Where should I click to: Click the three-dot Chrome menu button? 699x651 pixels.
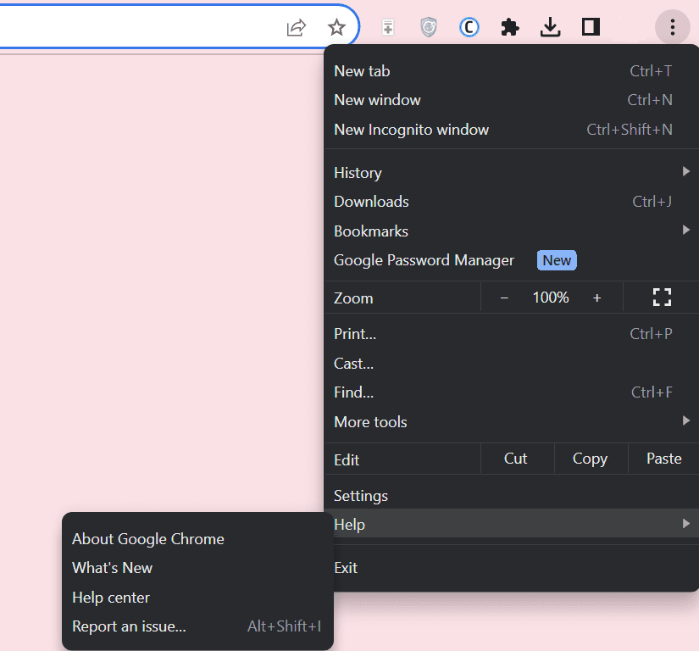(x=672, y=28)
